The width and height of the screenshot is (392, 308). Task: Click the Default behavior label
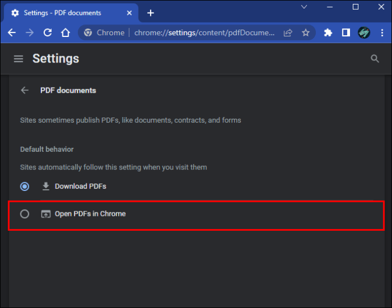[x=47, y=149]
